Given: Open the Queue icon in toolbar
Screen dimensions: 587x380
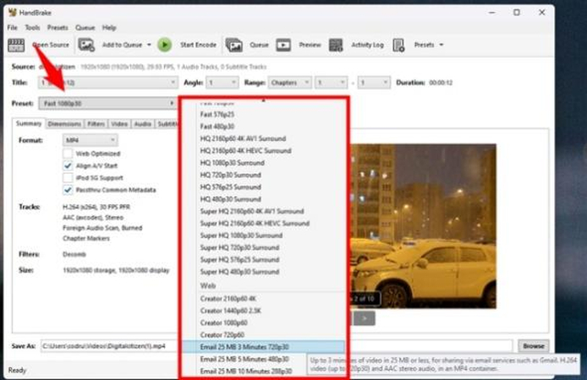Looking at the screenshot, I should (x=234, y=46).
